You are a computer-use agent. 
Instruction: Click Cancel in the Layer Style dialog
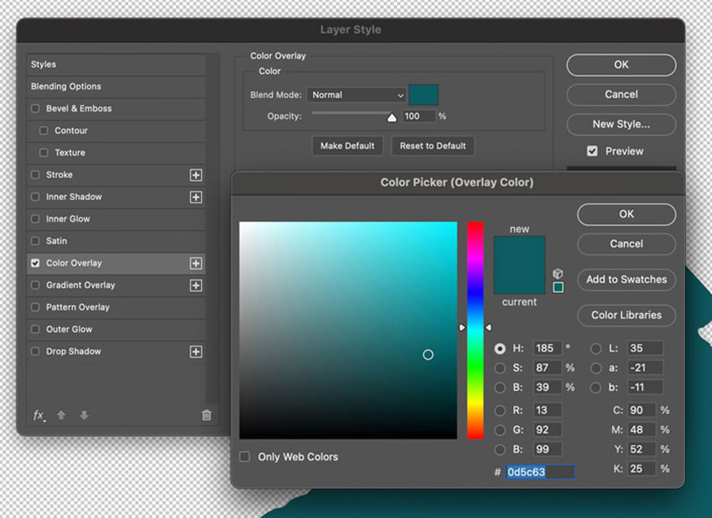point(621,94)
